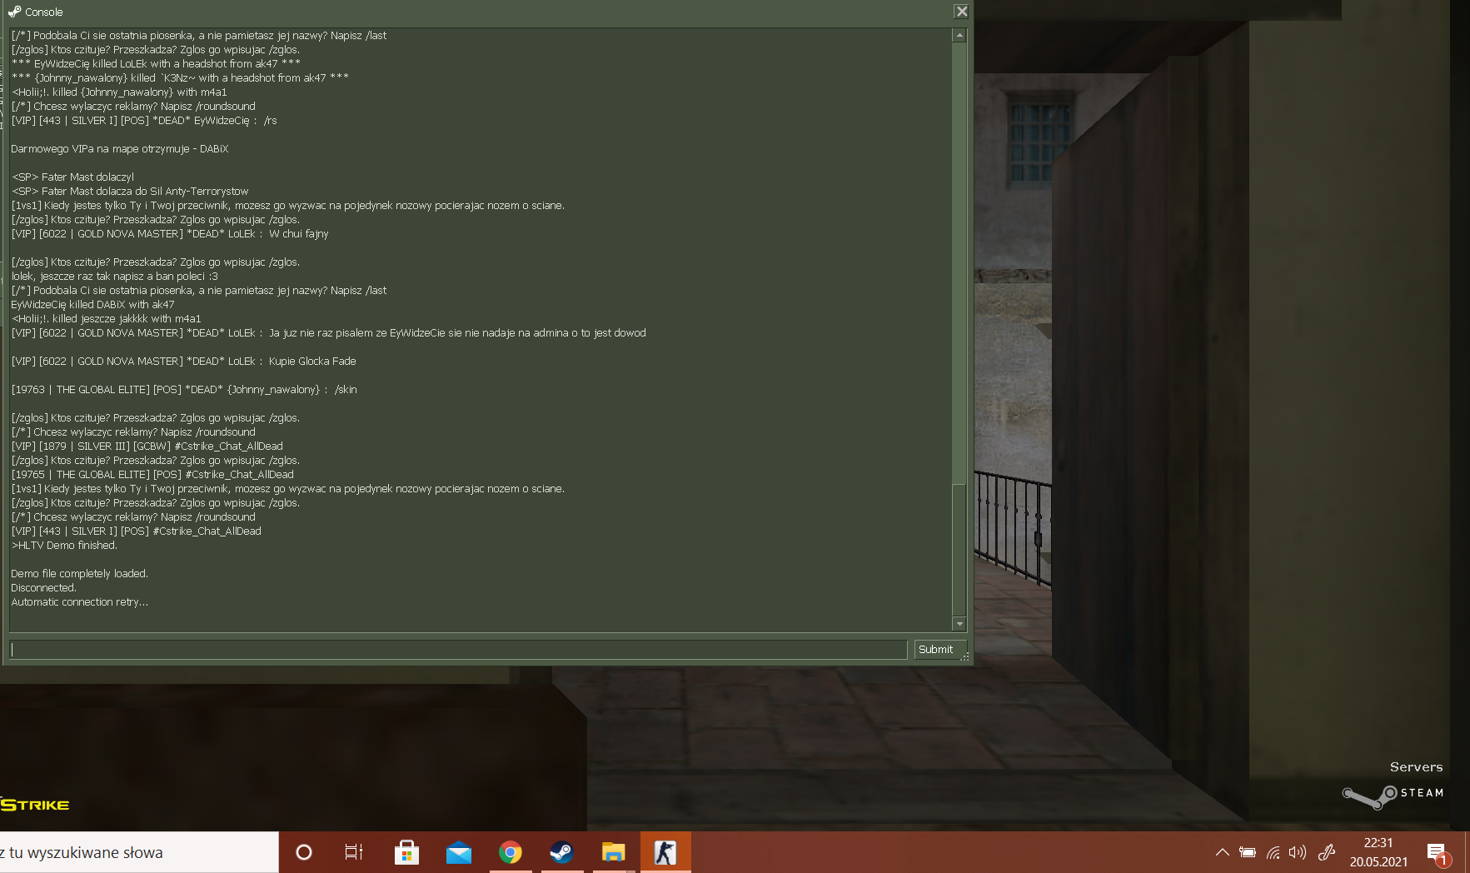Open the Mail app from the taskbar
This screenshot has width=1470, height=873.
[458, 852]
